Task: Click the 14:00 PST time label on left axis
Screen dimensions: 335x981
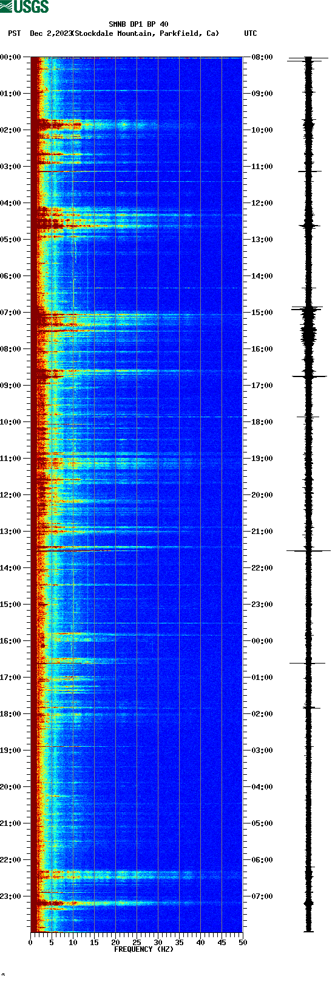Action: (11, 568)
